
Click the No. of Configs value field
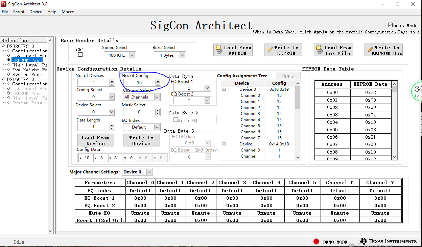pyautogui.click(x=139, y=82)
